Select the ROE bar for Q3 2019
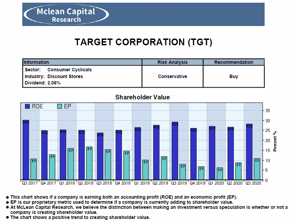Screen dimensions: 293x222 point(175,151)
